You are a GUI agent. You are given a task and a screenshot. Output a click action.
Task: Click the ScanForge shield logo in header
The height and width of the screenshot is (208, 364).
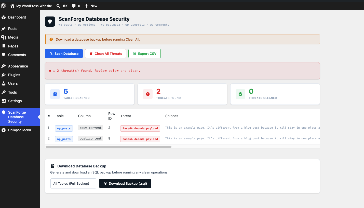click(50, 22)
